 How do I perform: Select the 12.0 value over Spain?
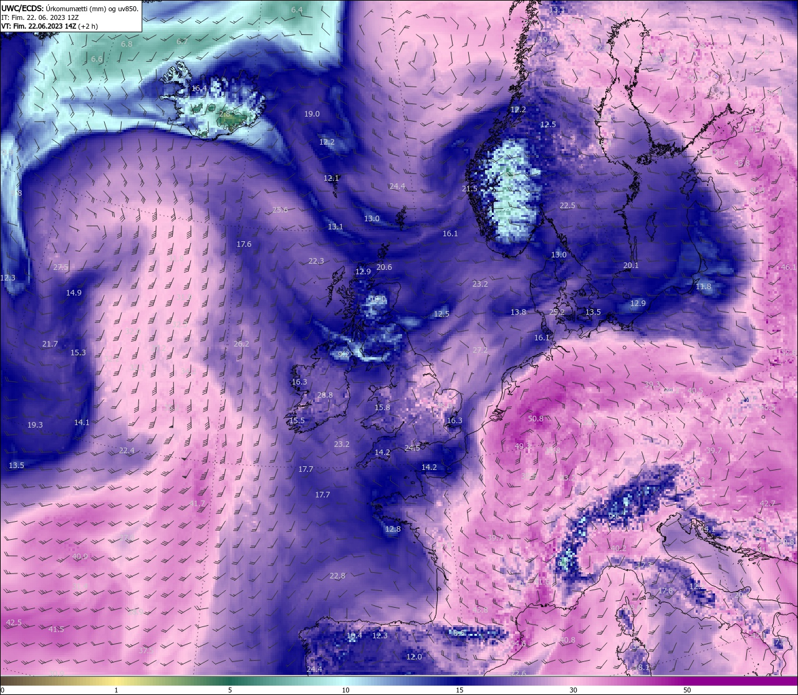click(414, 657)
